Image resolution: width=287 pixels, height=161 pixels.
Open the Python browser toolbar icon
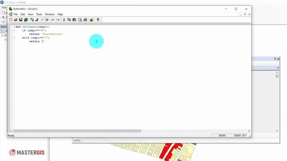32,20
